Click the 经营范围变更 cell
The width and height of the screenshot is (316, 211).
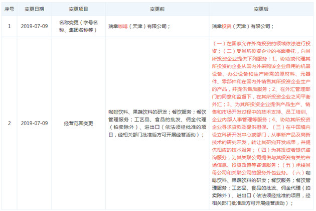click(78, 123)
